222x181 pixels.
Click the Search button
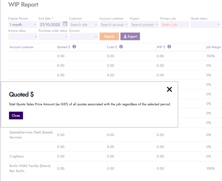[x=109, y=36]
